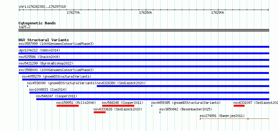
Task: Select the blue bar under nsv1008833 (Coe2014)
Action: coord(149,93)
